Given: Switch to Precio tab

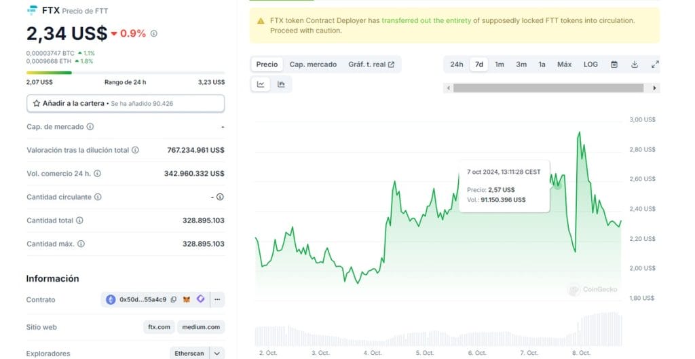Looking at the screenshot, I should (x=267, y=64).
